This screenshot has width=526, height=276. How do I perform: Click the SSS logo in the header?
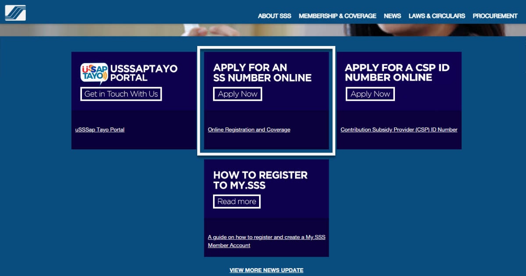(x=15, y=12)
